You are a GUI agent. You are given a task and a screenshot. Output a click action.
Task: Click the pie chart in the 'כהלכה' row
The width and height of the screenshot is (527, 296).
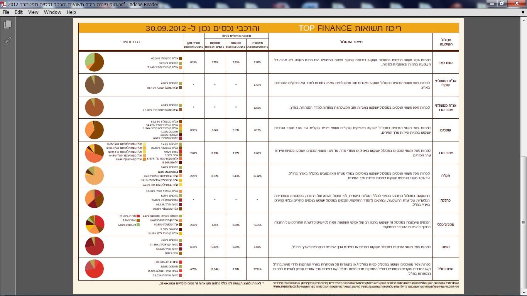pos(94,199)
